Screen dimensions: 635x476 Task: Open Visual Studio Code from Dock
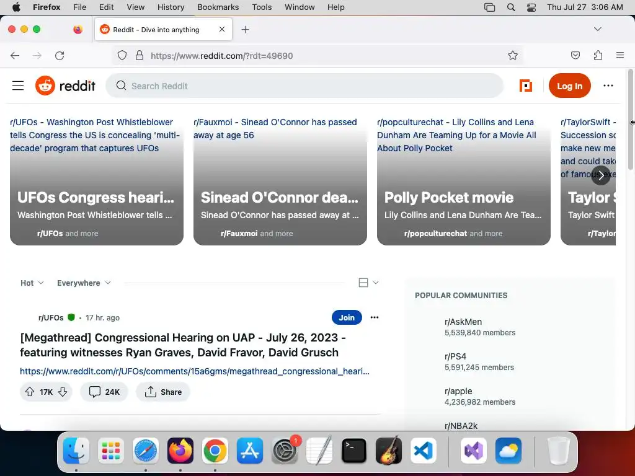423,451
